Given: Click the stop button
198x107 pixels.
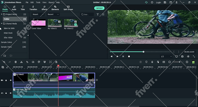Looking at the screenshot, I should pos(129,56).
